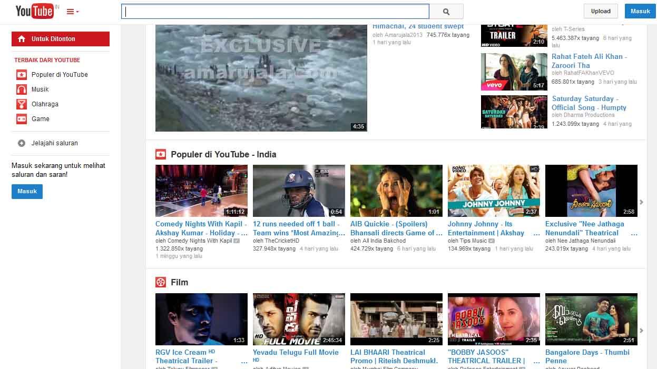Click next arrow in Populer di YouTube row
The width and height of the screenshot is (657, 369).
coord(642,202)
